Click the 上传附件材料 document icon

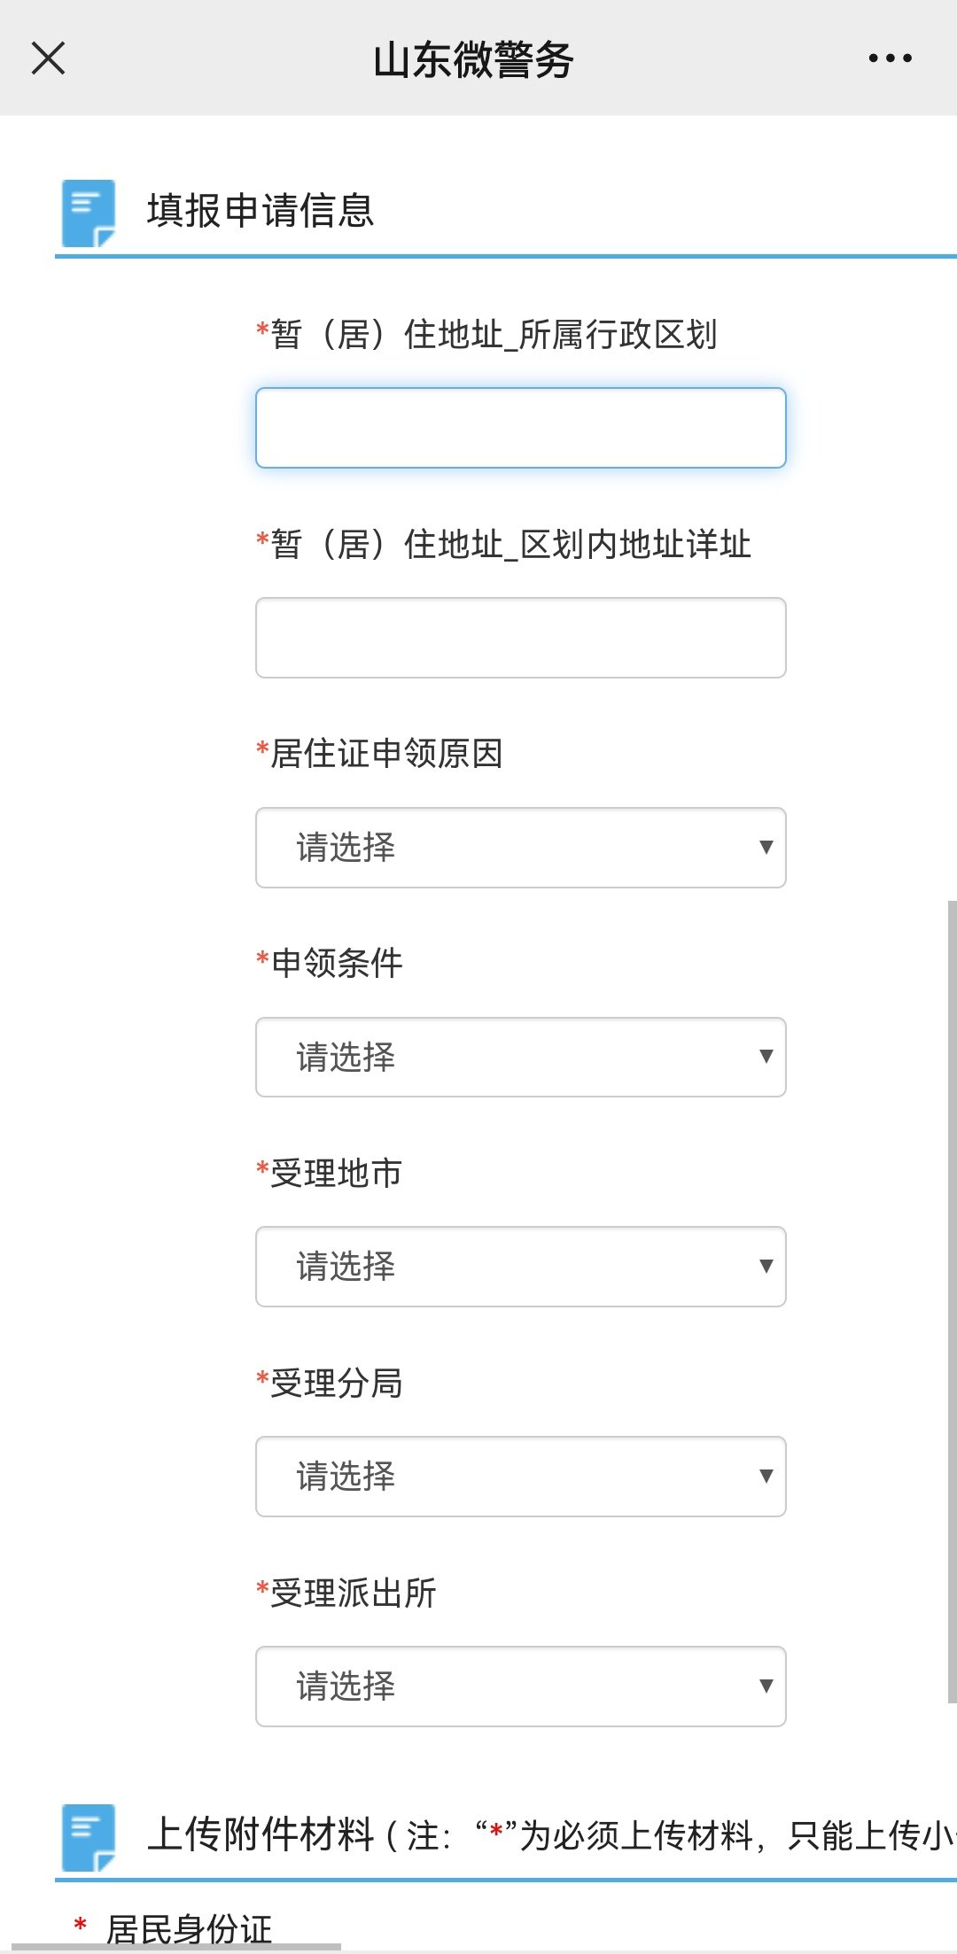click(x=89, y=1836)
